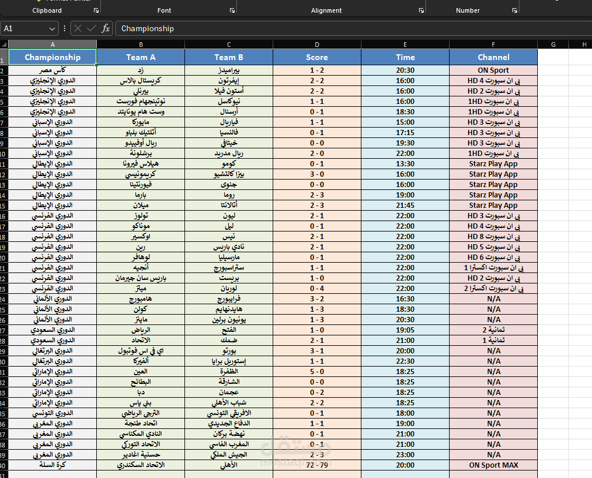The width and height of the screenshot is (592, 478).
Task: Click the time cell 17:15
Action: click(405, 133)
